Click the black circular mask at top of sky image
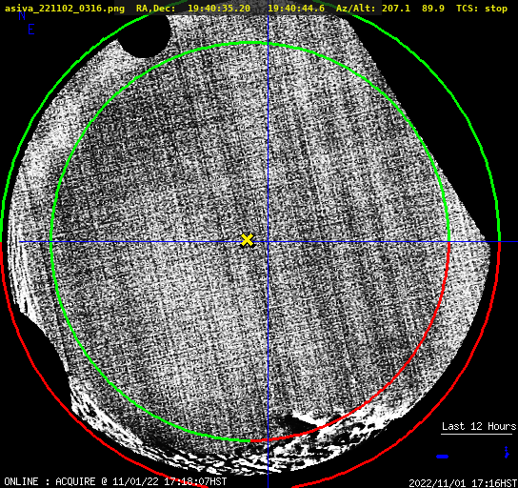This screenshot has height=488, width=518. coord(145,35)
